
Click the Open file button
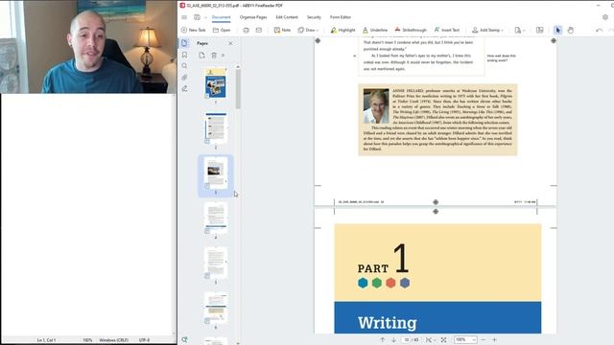coord(222,30)
